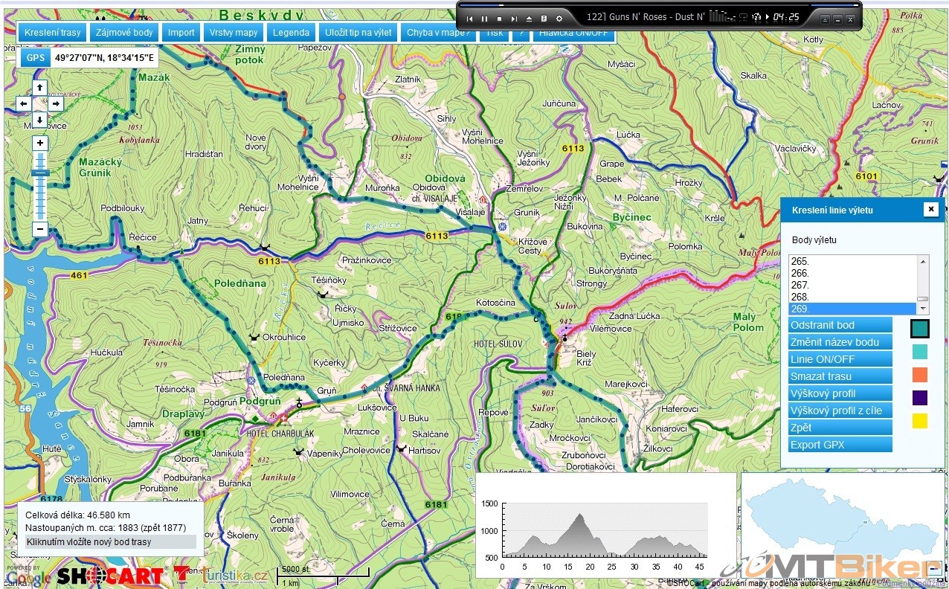949x589 pixels.
Task: Show the Výškový profil elevation chart
Action: coord(840,393)
